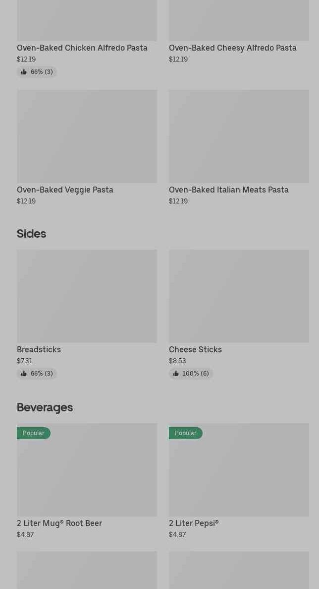The width and height of the screenshot is (319, 589).
Task: Click Popular badge on Mug Root Beer
Action: [34, 433]
